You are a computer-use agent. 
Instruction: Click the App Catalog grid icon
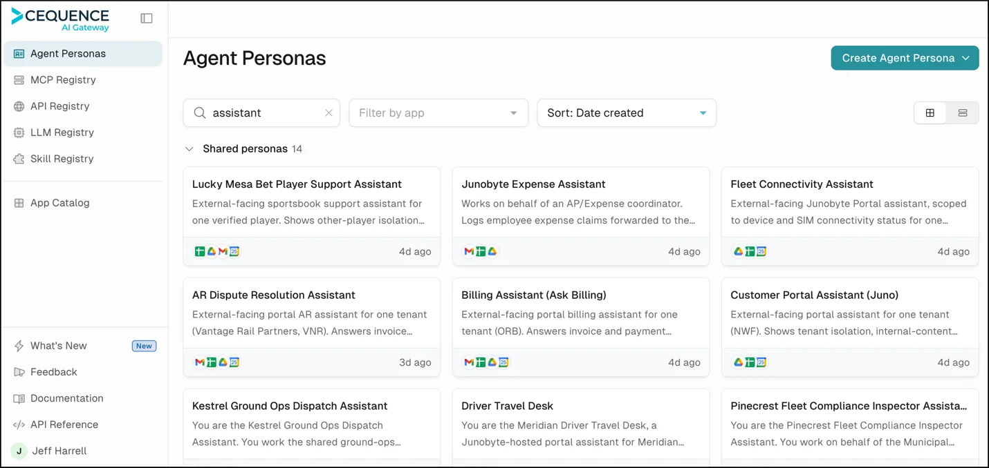pyautogui.click(x=19, y=203)
